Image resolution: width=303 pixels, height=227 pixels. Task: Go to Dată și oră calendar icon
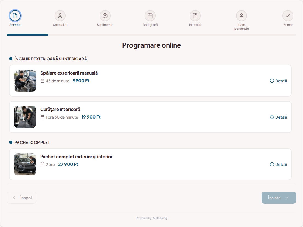click(x=150, y=16)
